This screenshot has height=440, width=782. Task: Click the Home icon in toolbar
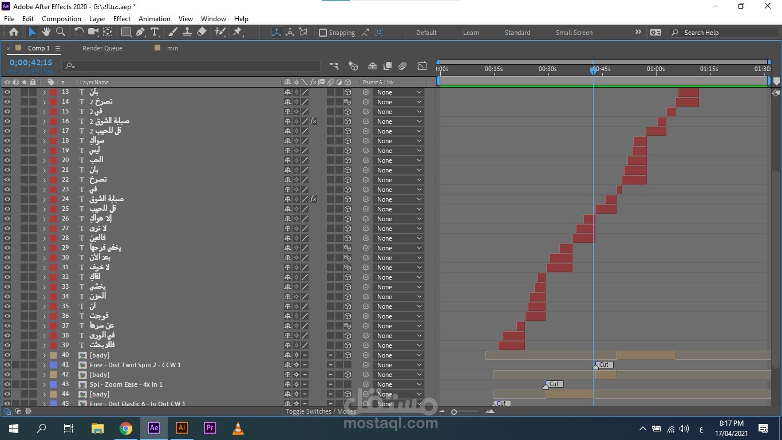(x=14, y=32)
